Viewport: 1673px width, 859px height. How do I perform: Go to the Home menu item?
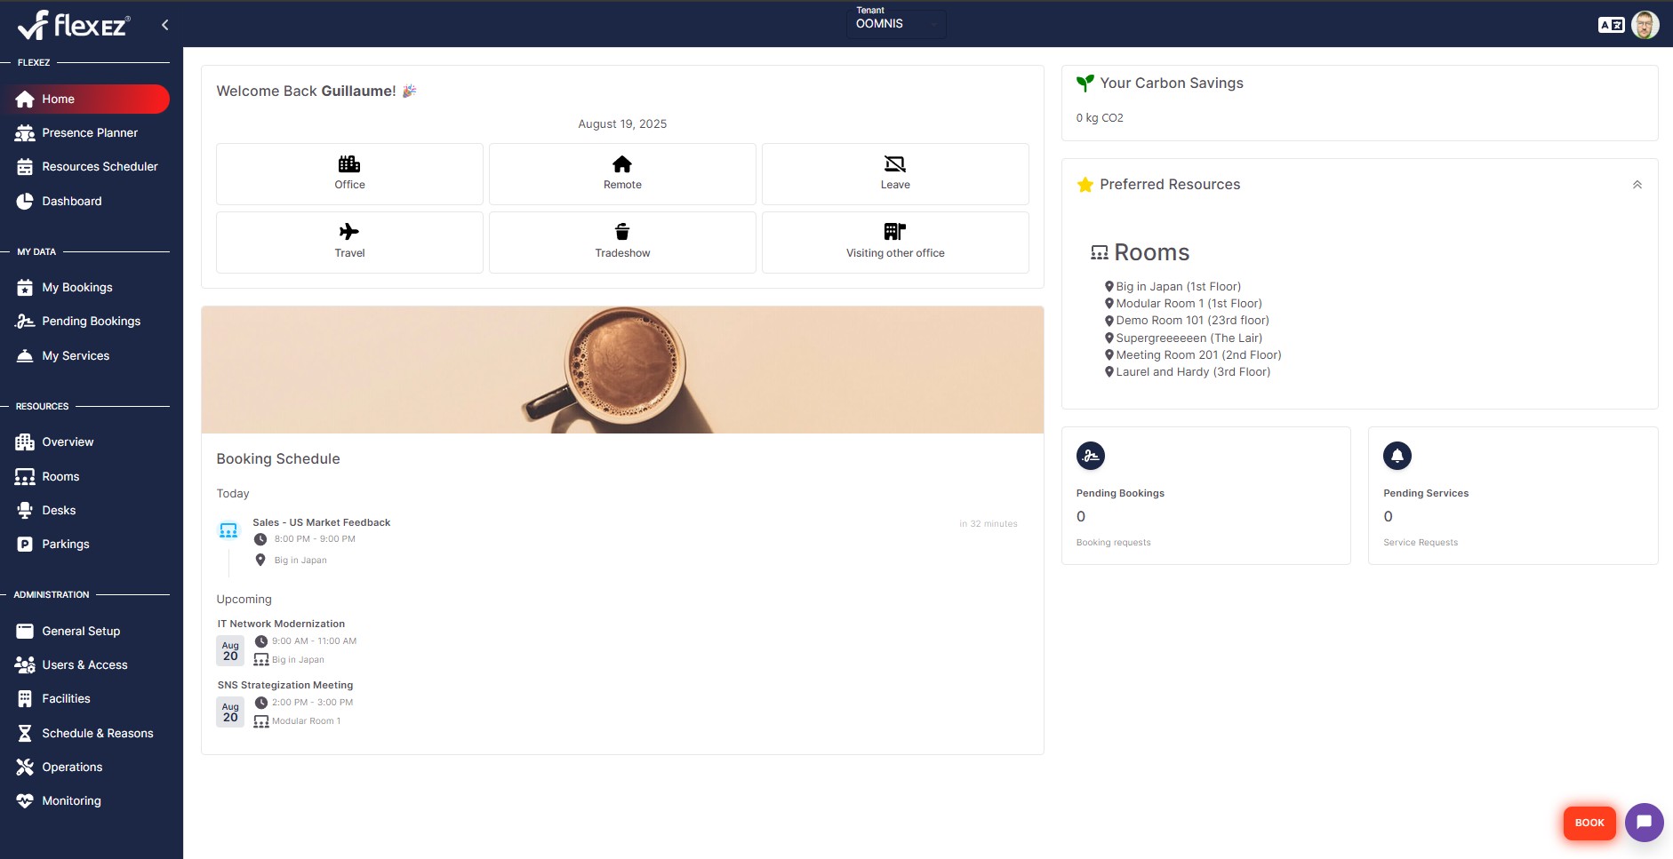(59, 99)
